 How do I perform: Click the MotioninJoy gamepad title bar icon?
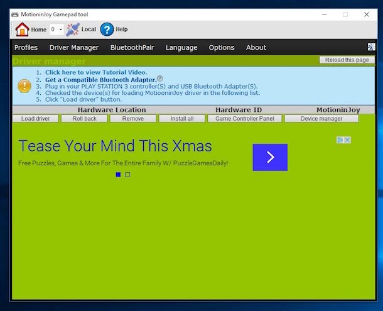coord(14,14)
